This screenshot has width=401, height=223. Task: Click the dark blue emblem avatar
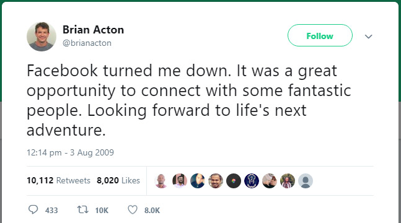point(252,181)
